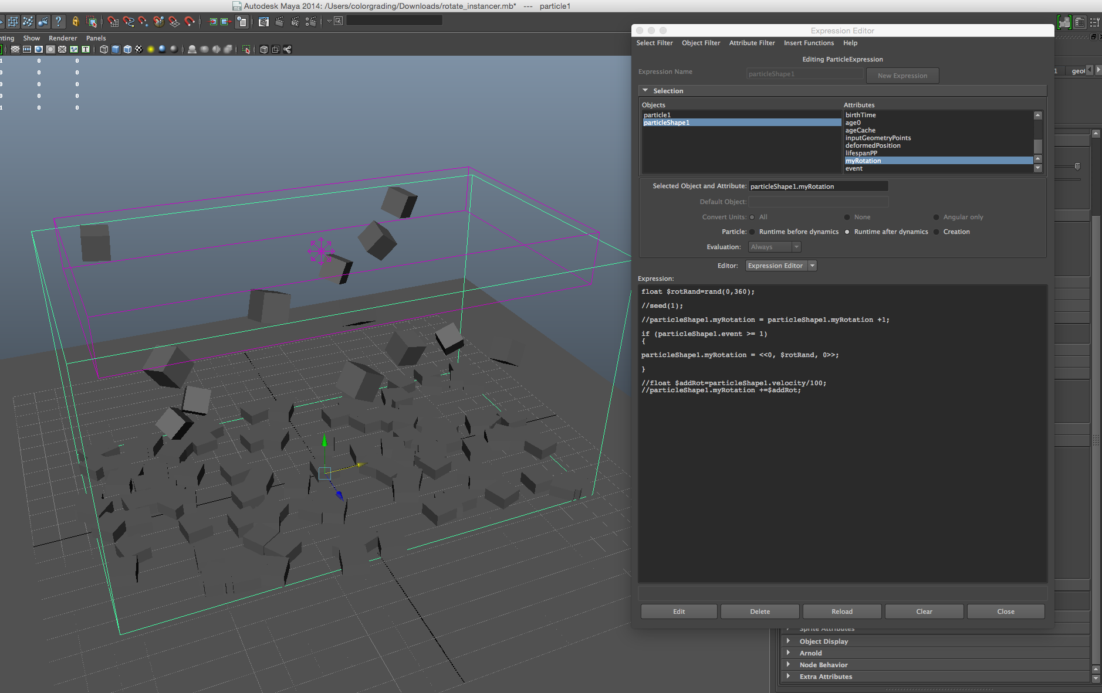Click the inputs to selected object icon
Screen dimensions: 1102x693
point(214,22)
